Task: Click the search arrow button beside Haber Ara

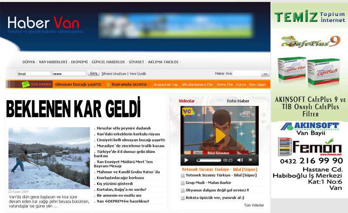Action: (265, 74)
